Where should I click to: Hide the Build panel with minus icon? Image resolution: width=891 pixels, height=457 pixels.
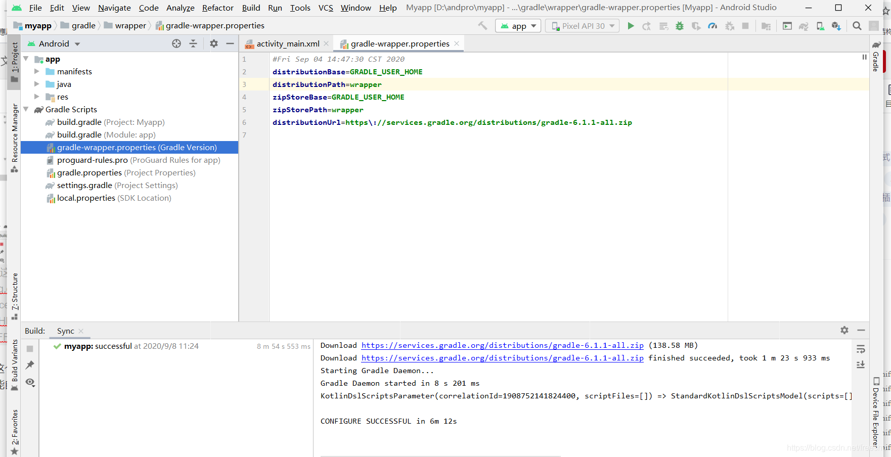[861, 330]
